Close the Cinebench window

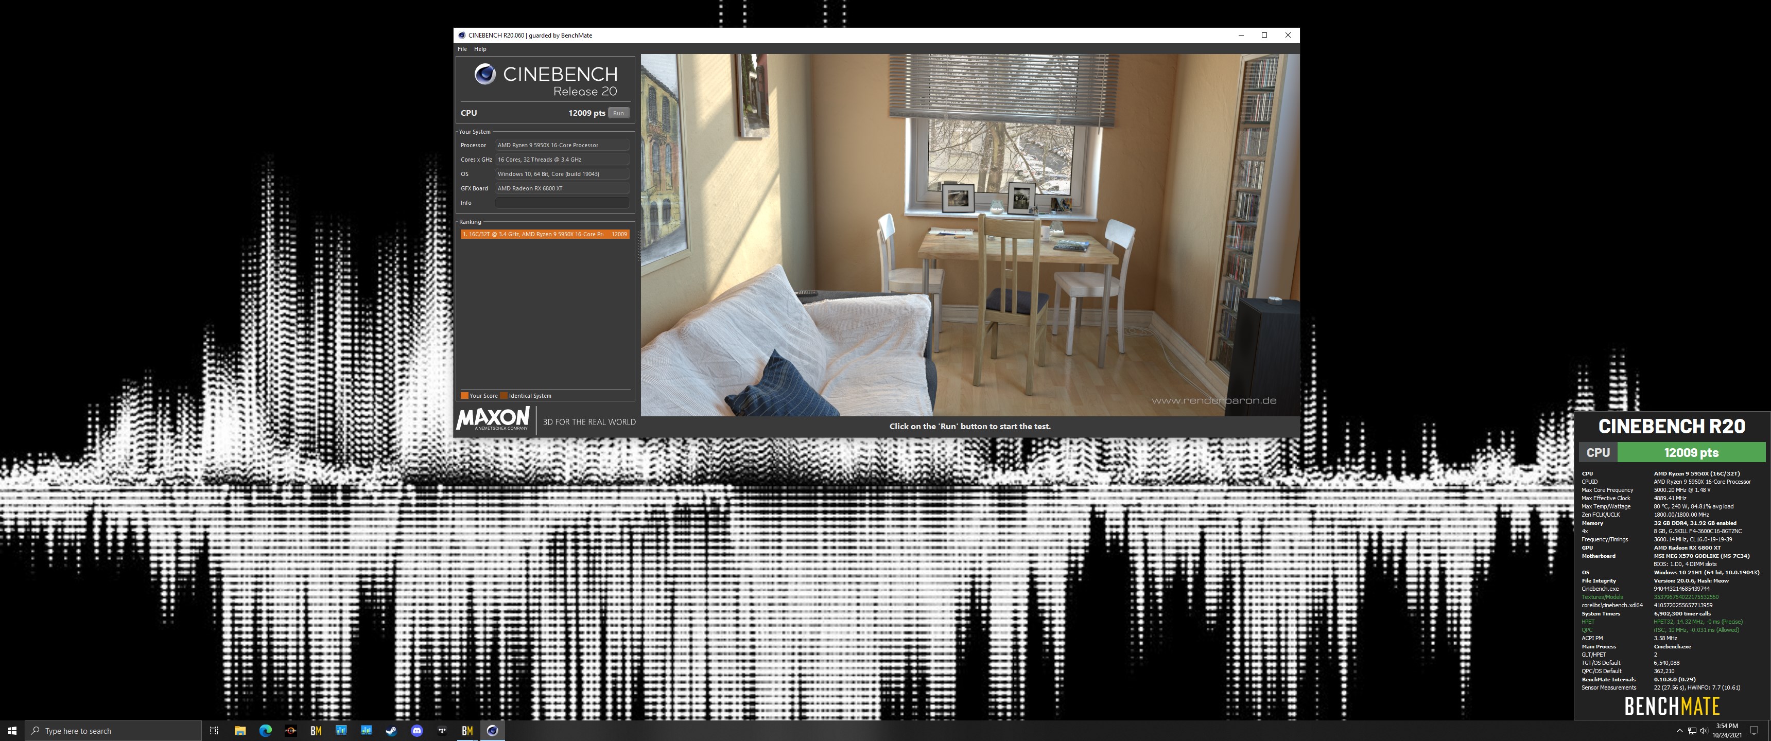pyautogui.click(x=1288, y=35)
